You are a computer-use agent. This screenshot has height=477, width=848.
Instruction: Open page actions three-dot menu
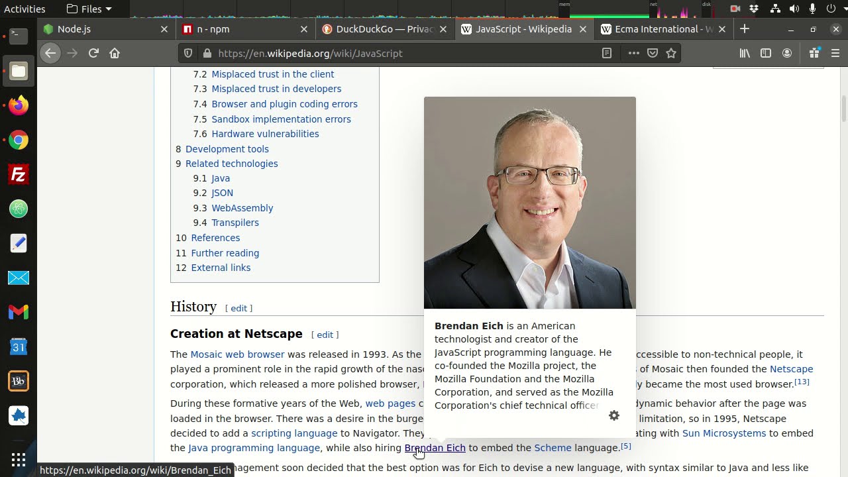point(633,54)
